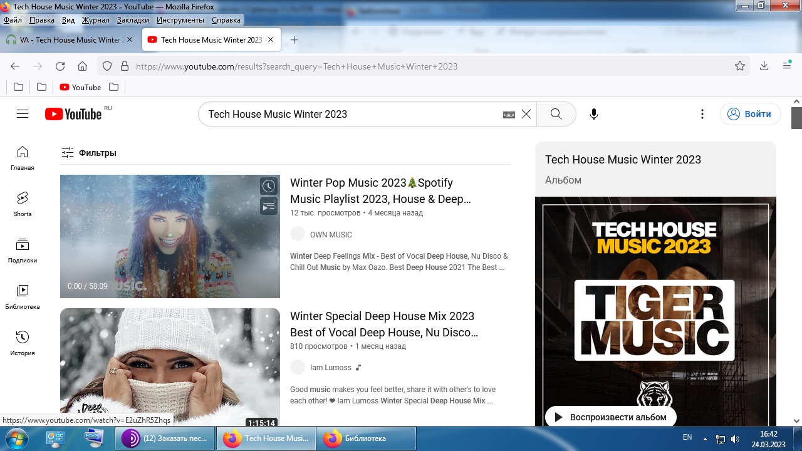Open the Shorts section in sidebar
This screenshot has width=802, height=451.
point(23,204)
